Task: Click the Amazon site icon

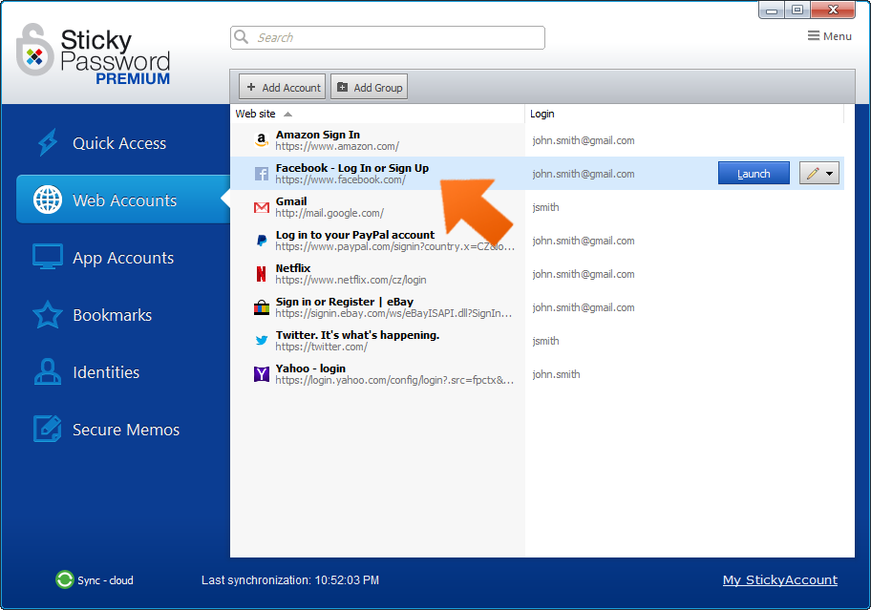Action: click(x=261, y=139)
